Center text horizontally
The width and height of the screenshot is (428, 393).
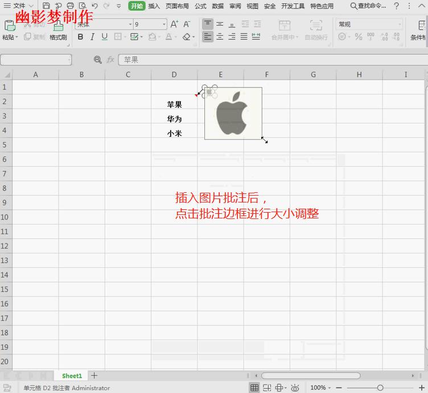click(x=220, y=36)
